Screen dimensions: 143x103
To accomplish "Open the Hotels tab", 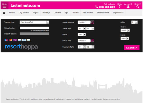I will (12, 13).
